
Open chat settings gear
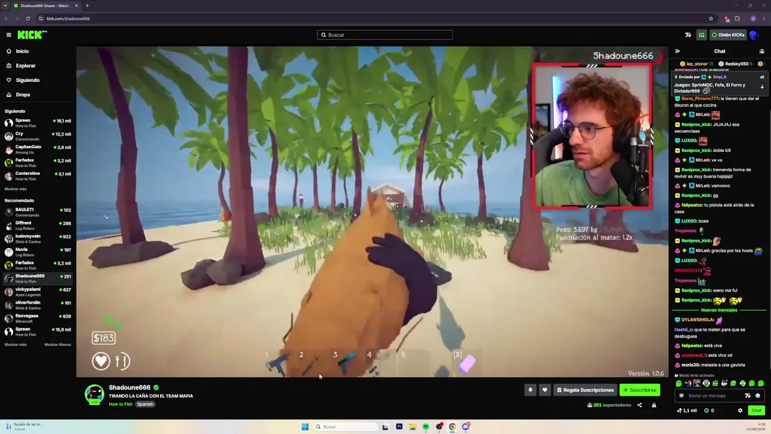740,410
